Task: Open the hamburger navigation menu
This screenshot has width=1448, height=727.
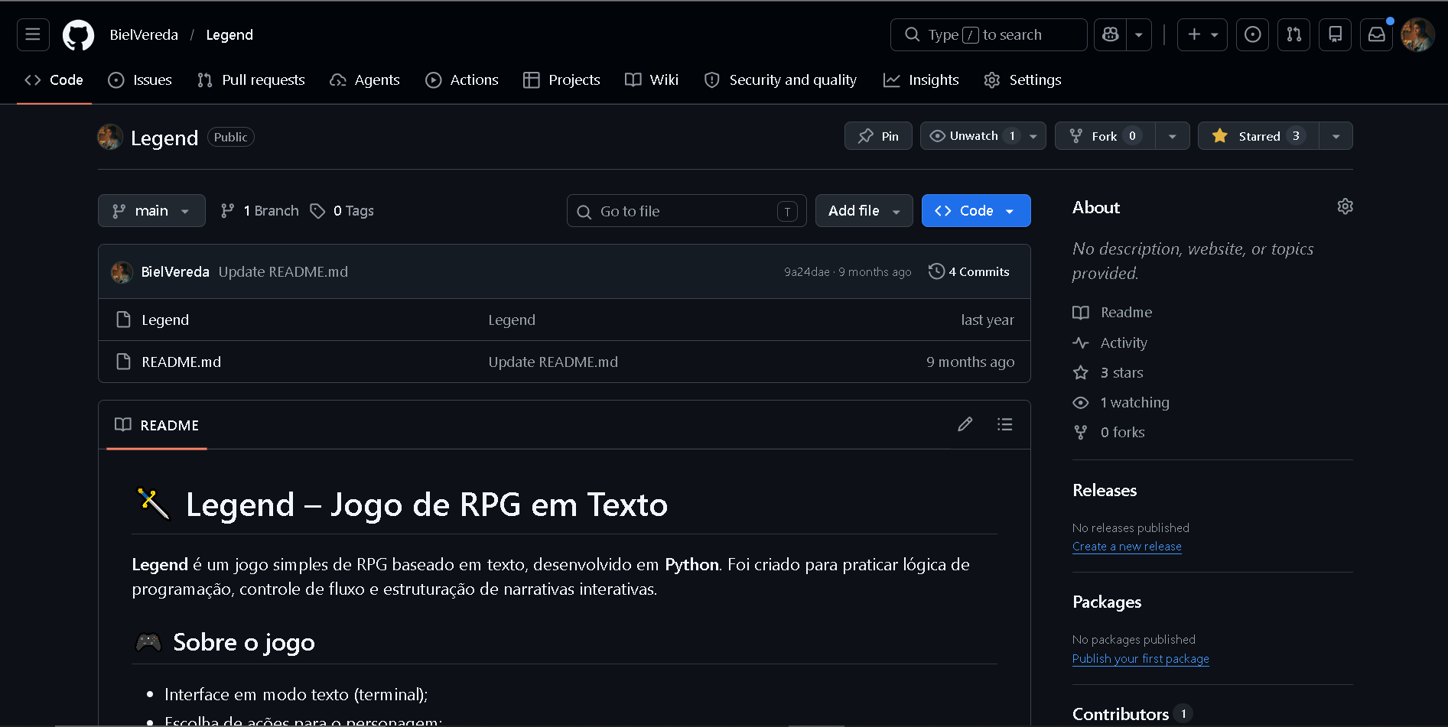Action: 33,34
